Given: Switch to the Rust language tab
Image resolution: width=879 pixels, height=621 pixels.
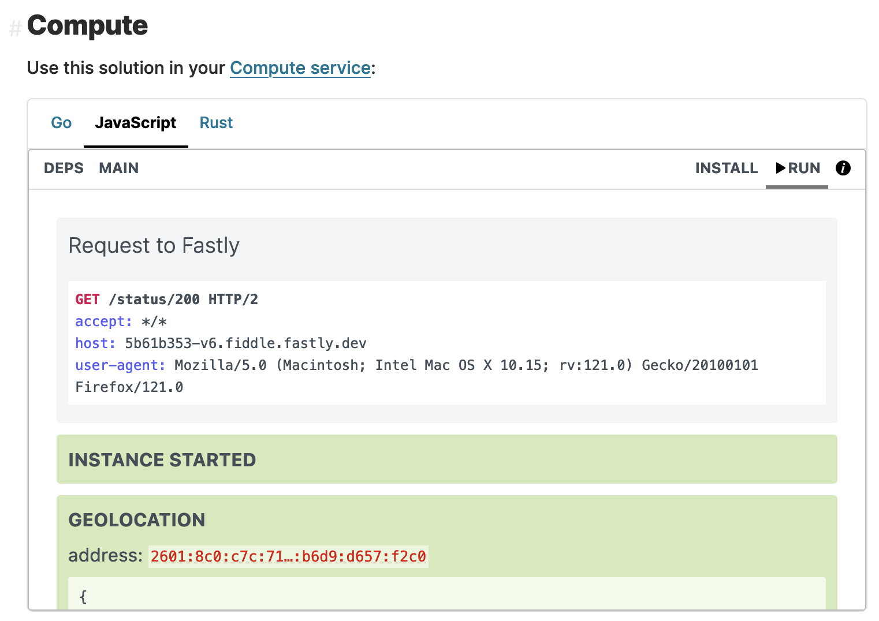Looking at the screenshot, I should pos(216,122).
